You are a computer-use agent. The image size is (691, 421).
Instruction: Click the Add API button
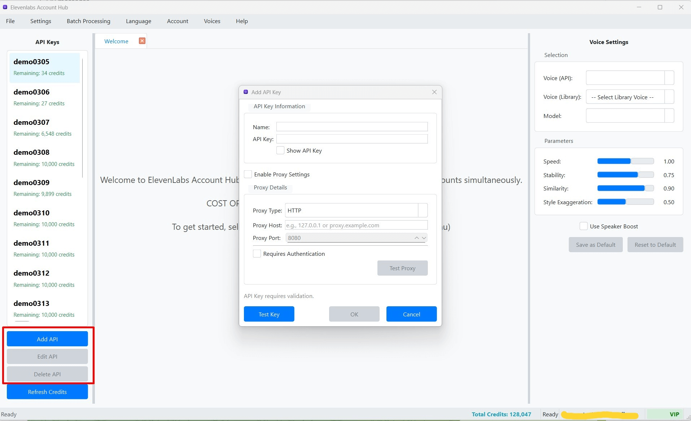47,339
